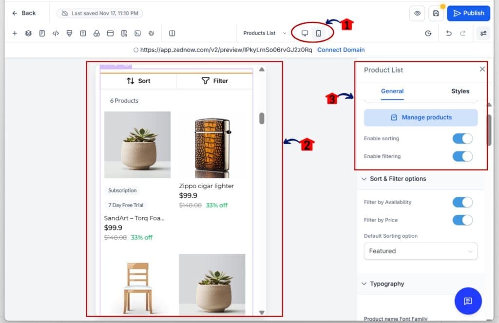
Task: Disable Filter by Price toggle
Action: 462,220
